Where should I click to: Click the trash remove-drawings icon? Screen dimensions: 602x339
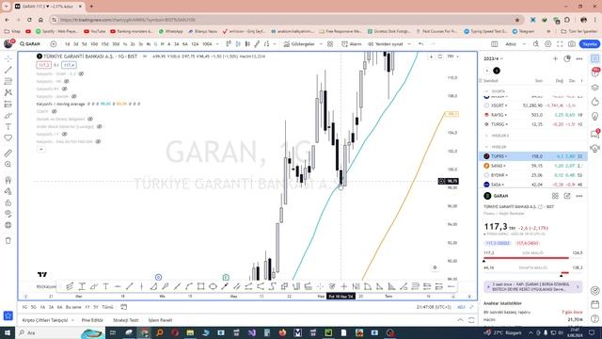coord(8,241)
